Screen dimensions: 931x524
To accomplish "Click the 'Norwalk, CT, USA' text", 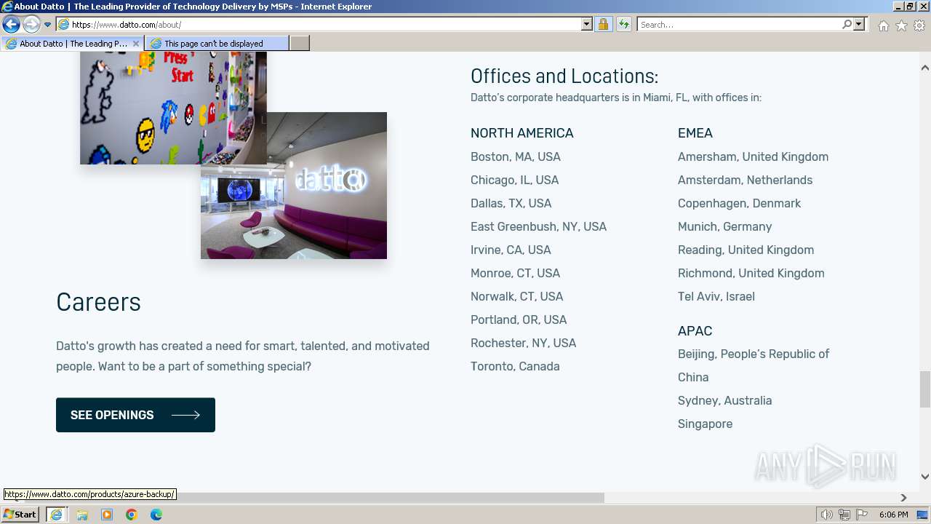I will [x=517, y=296].
